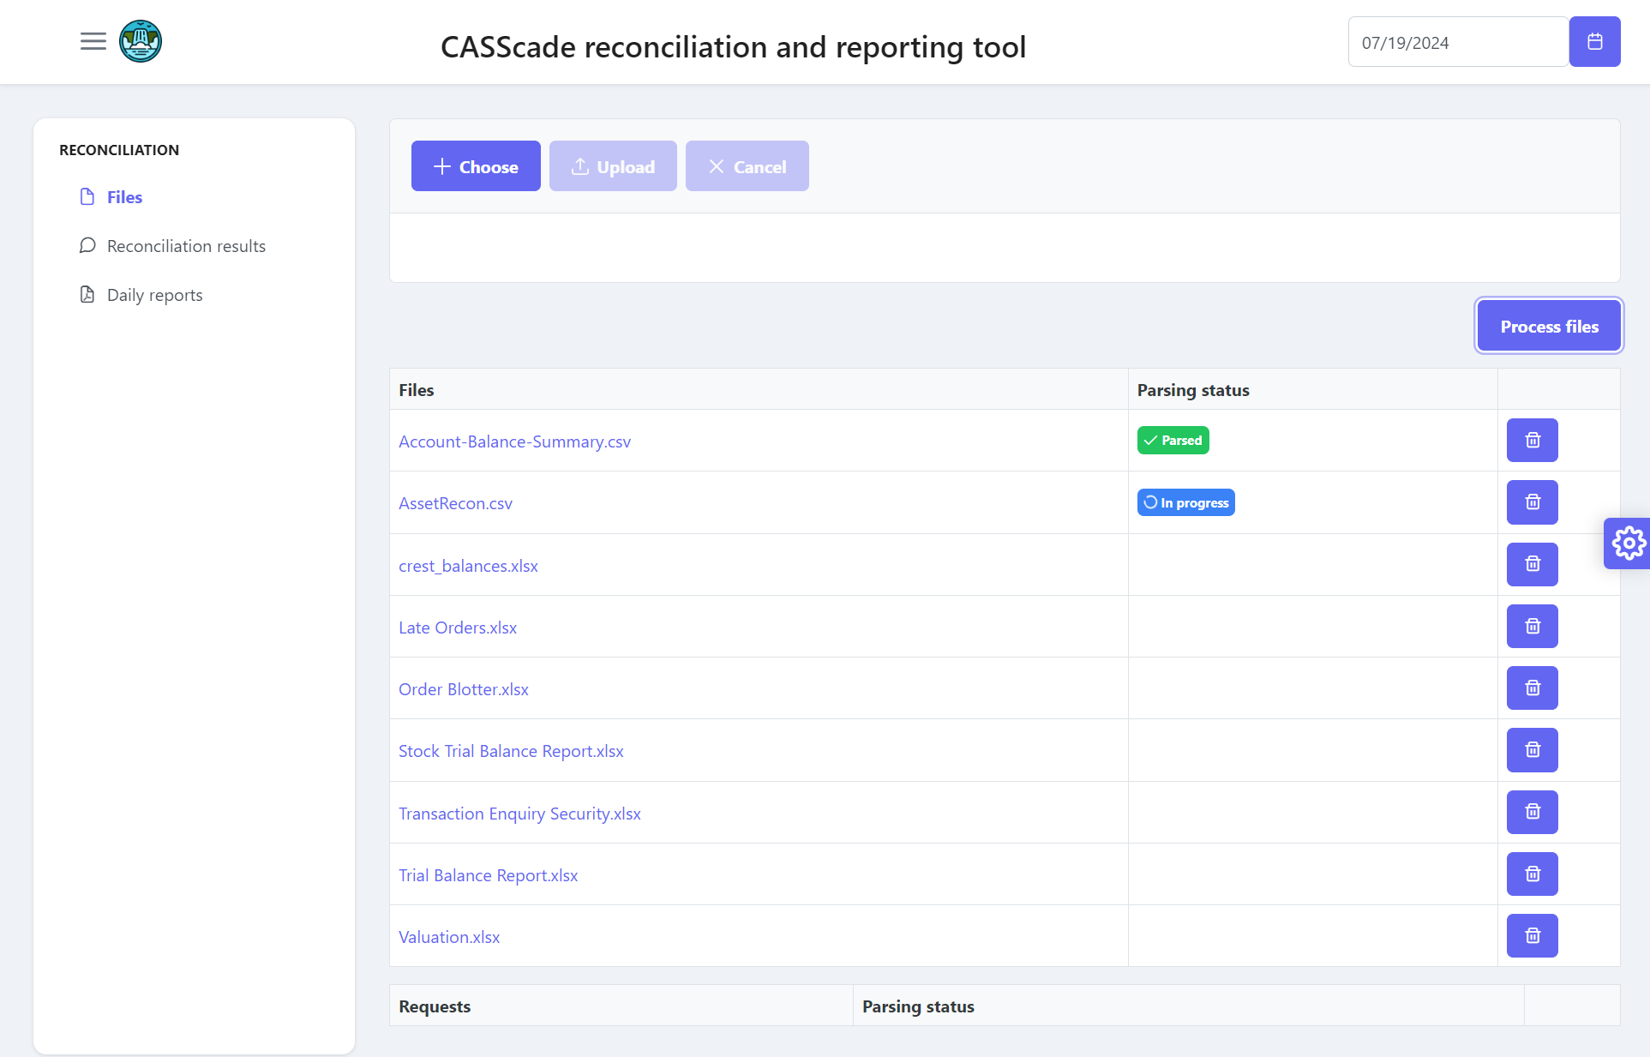Open the calendar date picker button

[x=1594, y=41]
